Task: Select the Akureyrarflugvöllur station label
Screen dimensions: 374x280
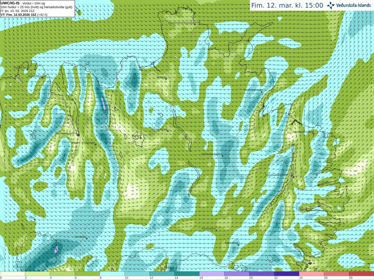Action: pos(66,133)
